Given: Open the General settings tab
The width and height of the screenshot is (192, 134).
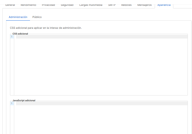Looking at the screenshot, I should pyautogui.click(x=10, y=5).
